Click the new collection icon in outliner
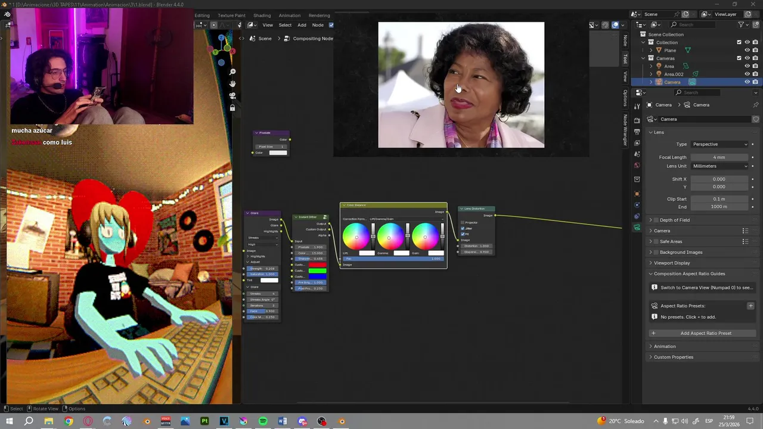Image resolution: width=763 pixels, height=429 pixels. click(x=755, y=24)
